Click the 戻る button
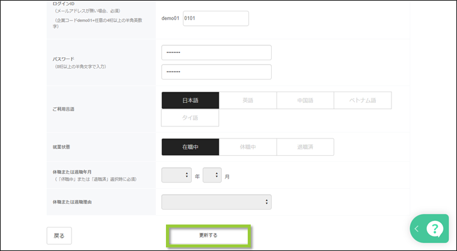 [x=59, y=235]
